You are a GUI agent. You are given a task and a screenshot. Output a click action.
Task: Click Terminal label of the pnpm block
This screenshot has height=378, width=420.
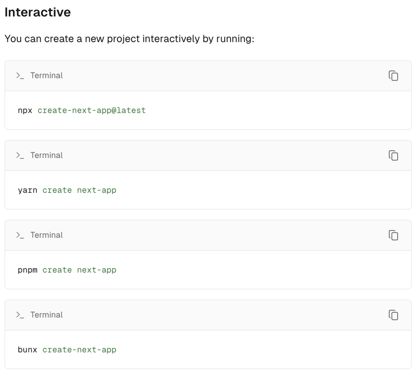point(47,235)
